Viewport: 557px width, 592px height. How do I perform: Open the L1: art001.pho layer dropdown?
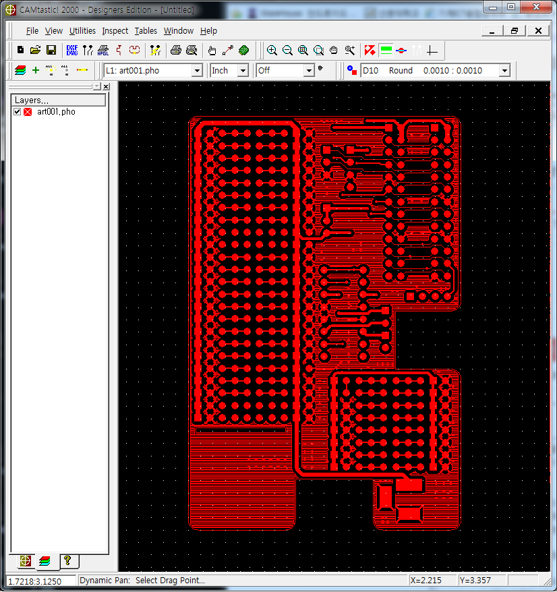197,71
